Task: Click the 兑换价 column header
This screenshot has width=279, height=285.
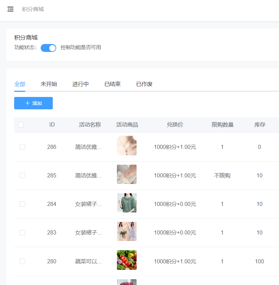Action: pyautogui.click(x=175, y=125)
